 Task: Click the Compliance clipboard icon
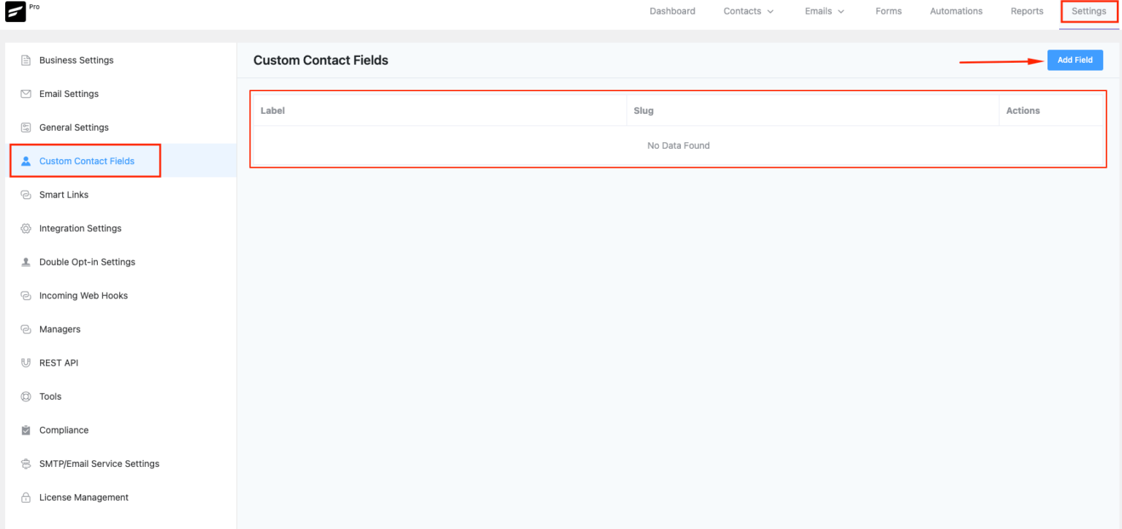click(26, 430)
